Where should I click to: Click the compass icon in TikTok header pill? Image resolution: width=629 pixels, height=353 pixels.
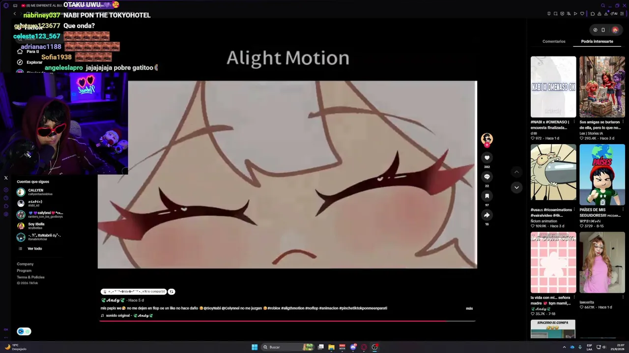[x=595, y=30]
